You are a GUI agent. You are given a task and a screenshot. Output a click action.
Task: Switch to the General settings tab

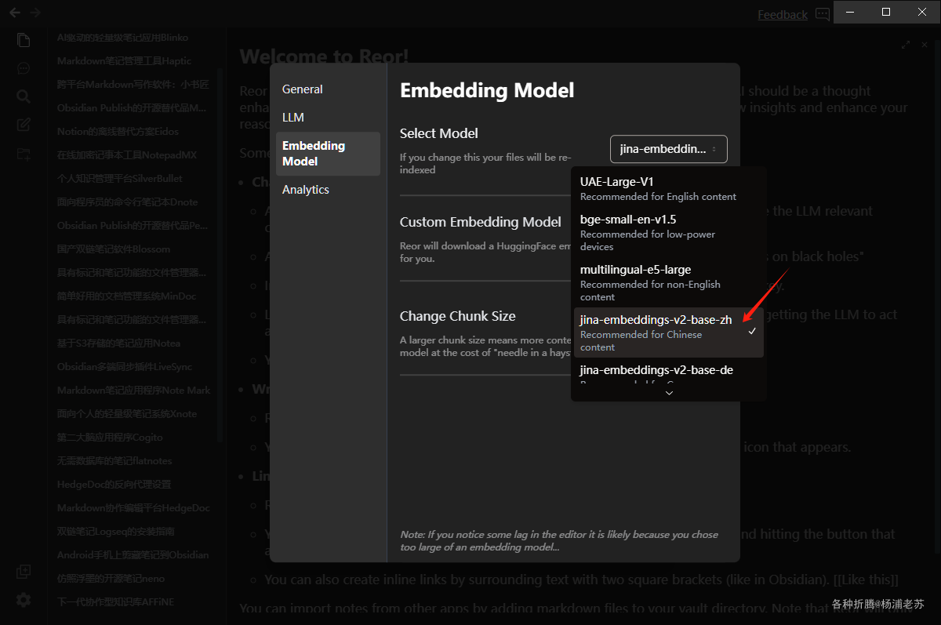coord(328,89)
